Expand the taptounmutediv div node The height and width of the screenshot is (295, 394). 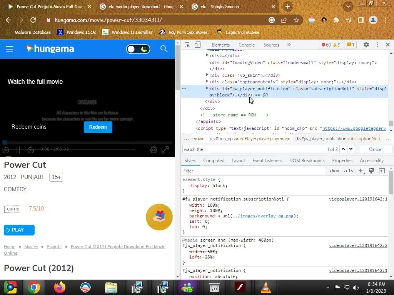(x=207, y=81)
